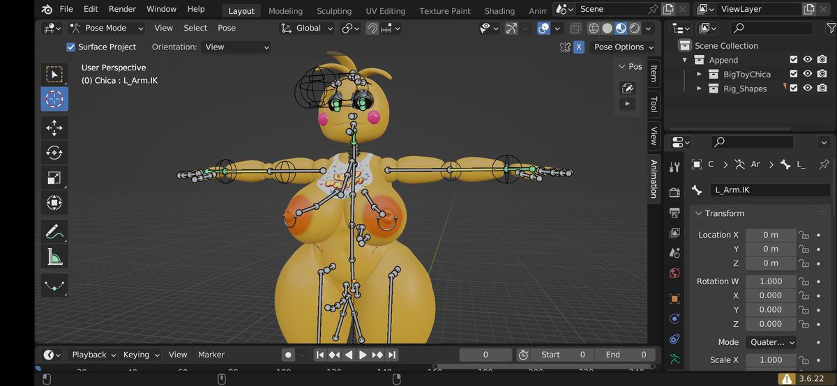Toggle X-axis mirror button
This screenshot has height=386, width=837.
[x=579, y=47]
